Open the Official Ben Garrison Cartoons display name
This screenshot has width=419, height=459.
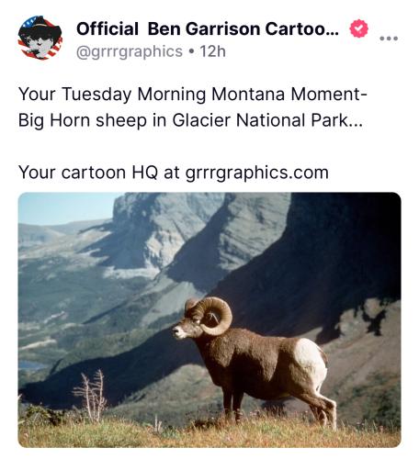point(208,28)
